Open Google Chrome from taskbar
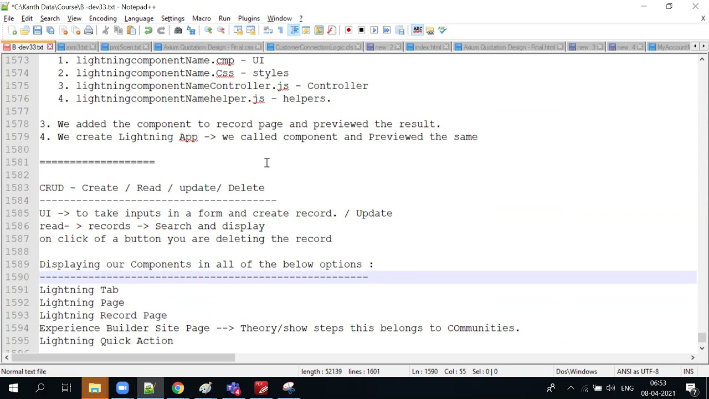 pos(177,388)
